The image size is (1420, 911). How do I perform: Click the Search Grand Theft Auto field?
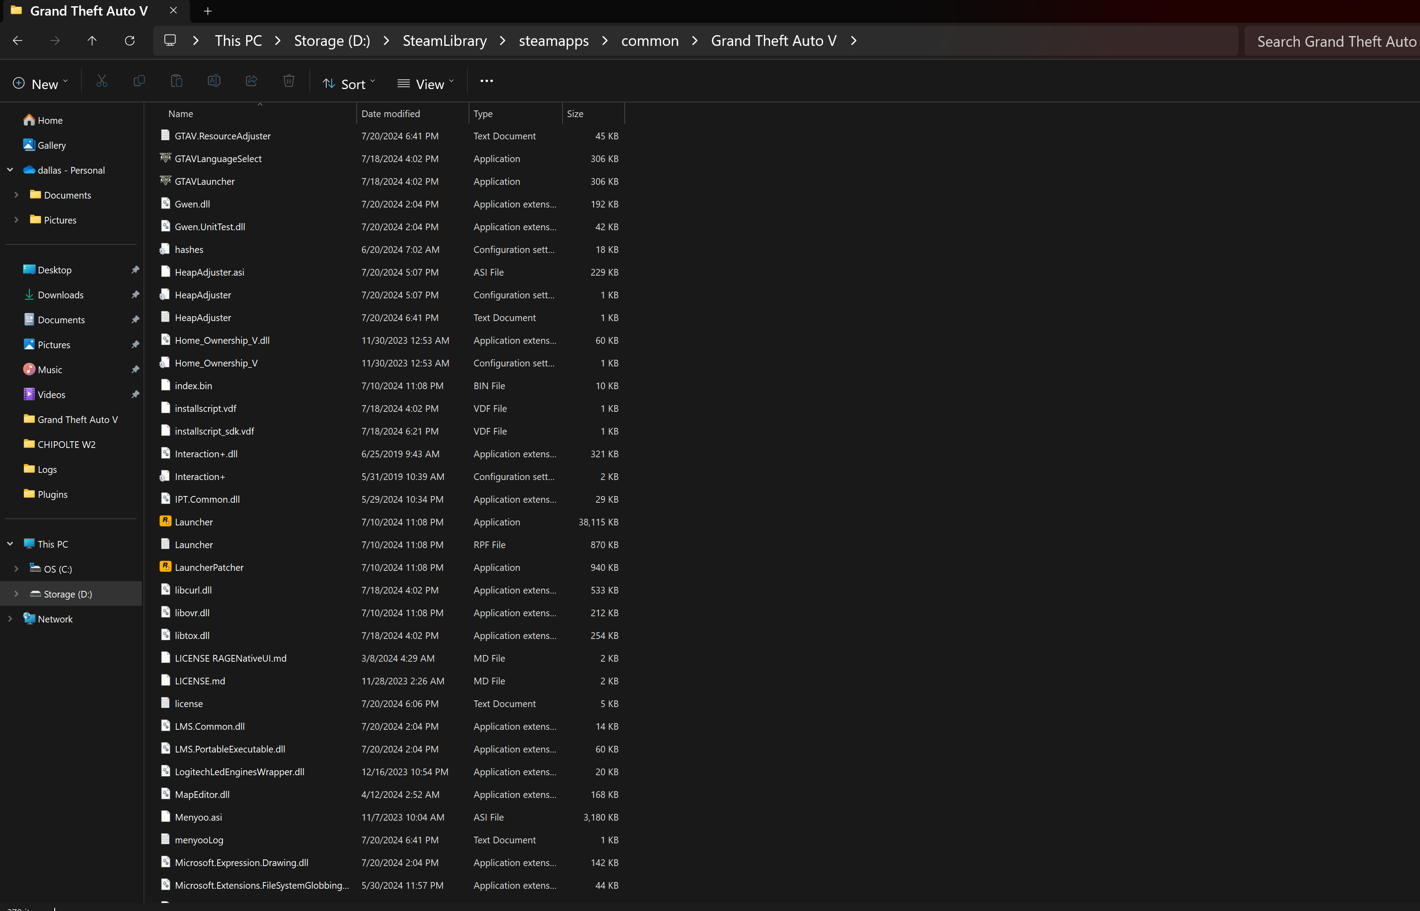pyautogui.click(x=1334, y=41)
